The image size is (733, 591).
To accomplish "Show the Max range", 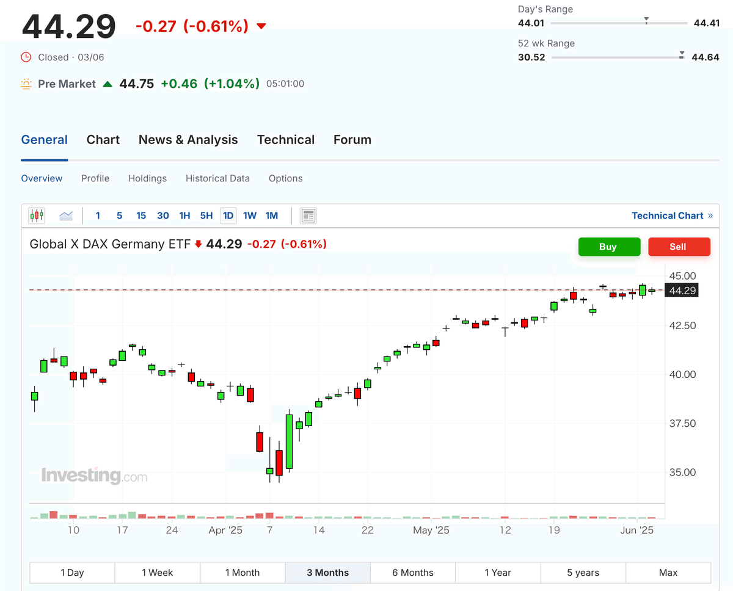I will [668, 573].
